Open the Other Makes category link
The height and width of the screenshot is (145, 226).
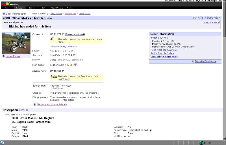(84, 14)
